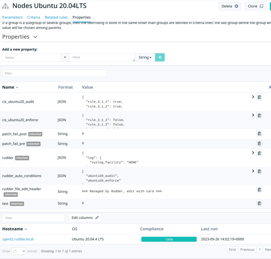Click the group hierarchy icon beside the title
Viewport: 271px width, 259px height.
tap(5, 6)
